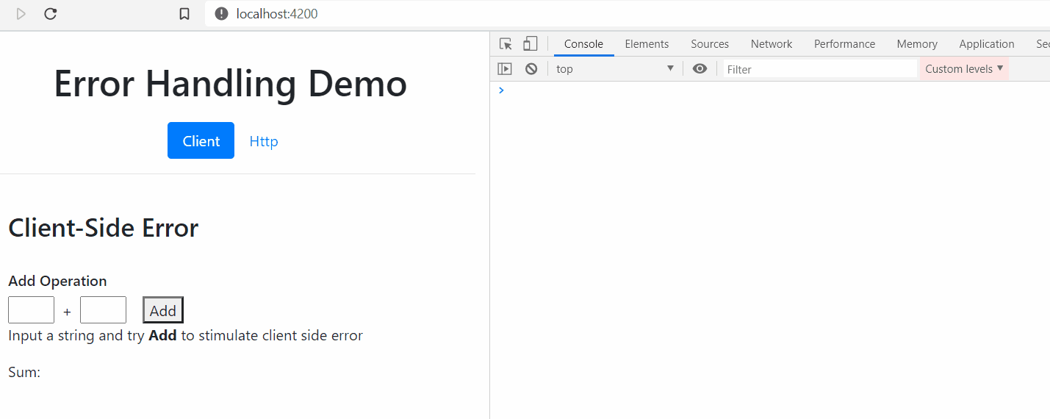Toggle the device toolbar icon

click(530, 44)
